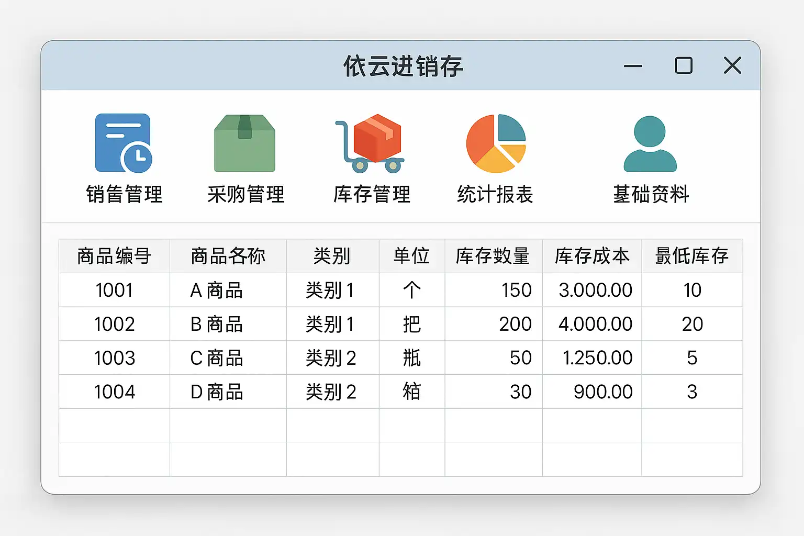
Task: Click the 商品名称 column header
Action: tap(228, 256)
